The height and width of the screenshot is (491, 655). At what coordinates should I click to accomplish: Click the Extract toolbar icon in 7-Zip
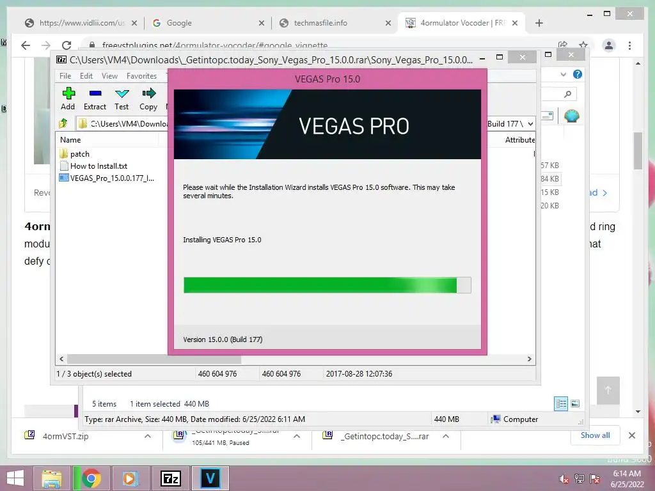point(95,93)
